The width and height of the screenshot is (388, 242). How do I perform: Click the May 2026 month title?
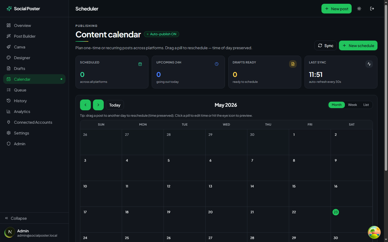226,105
